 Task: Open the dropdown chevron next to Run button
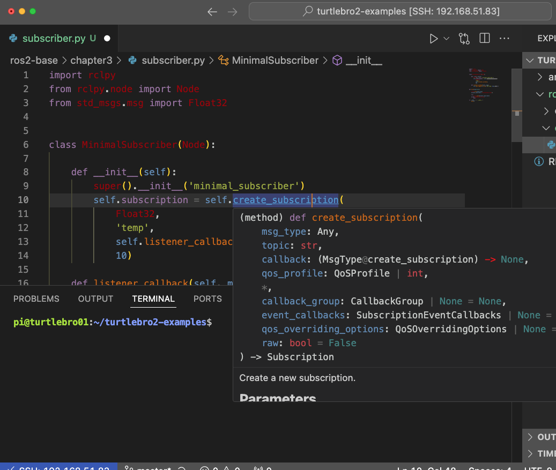[x=446, y=38]
